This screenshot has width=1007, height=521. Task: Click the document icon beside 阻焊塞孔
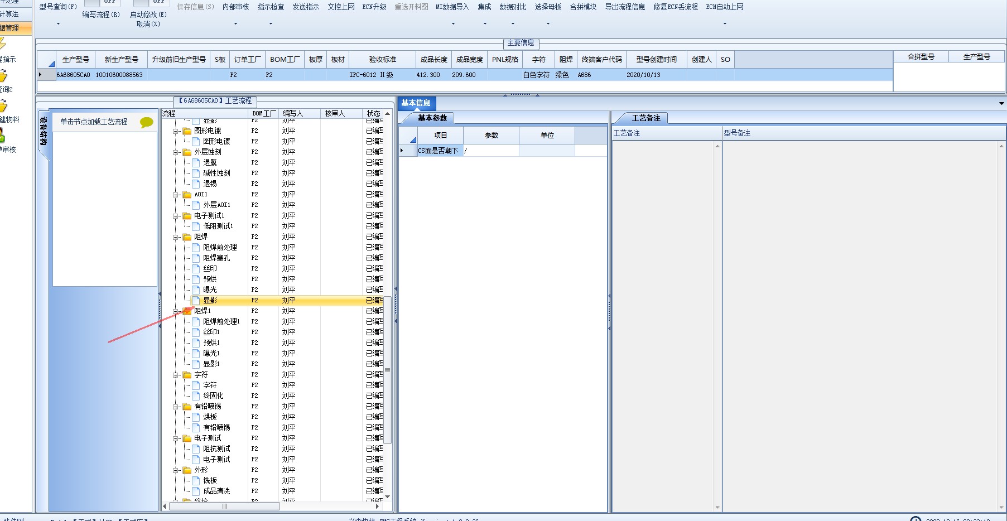click(196, 258)
